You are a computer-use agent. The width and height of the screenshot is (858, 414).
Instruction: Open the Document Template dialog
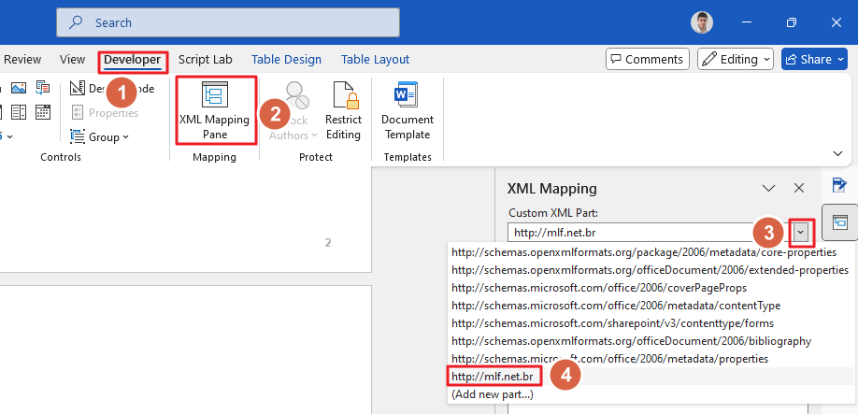click(408, 110)
